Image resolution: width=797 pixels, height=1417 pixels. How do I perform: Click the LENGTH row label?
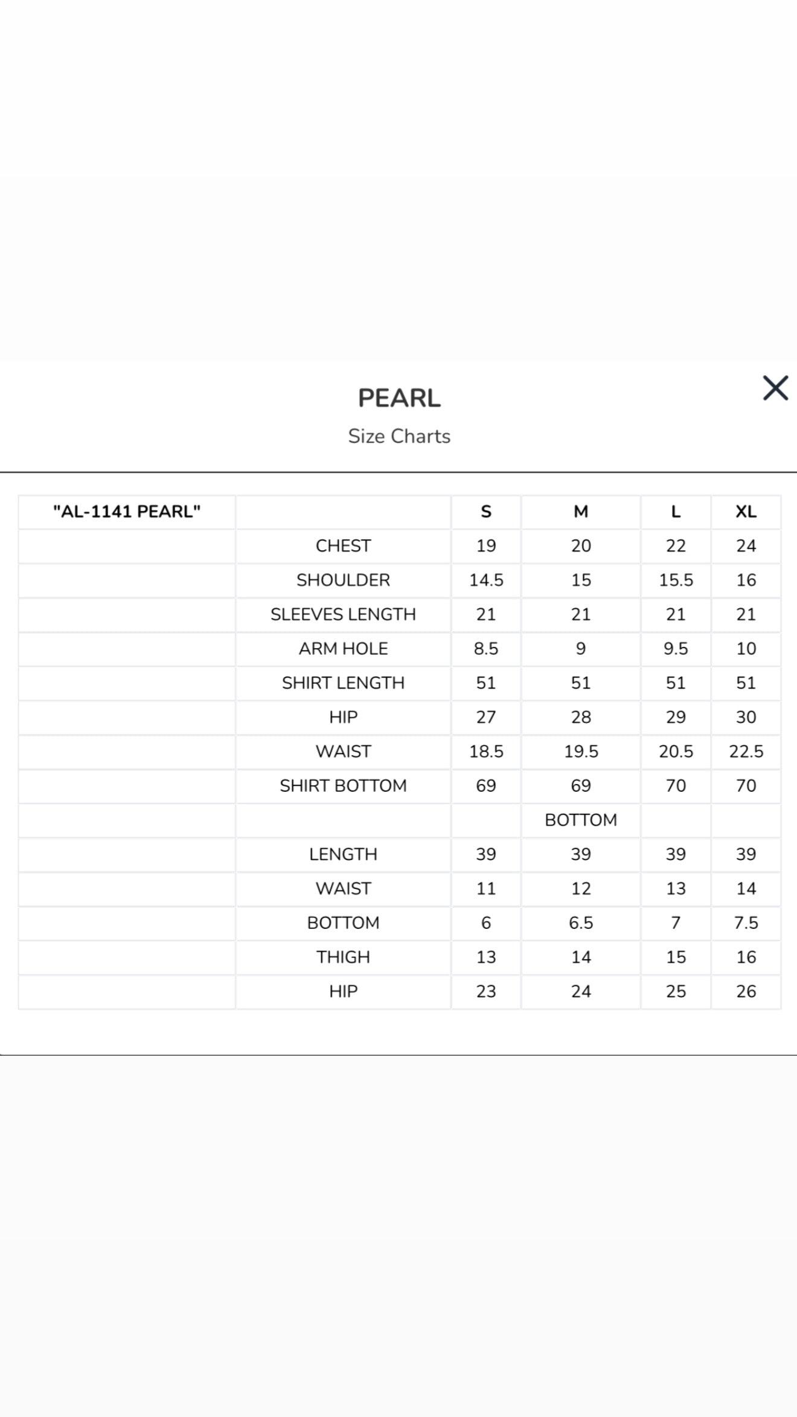pyautogui.click(x=343, y=855)
